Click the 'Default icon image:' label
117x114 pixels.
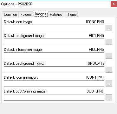coord(18,22)
